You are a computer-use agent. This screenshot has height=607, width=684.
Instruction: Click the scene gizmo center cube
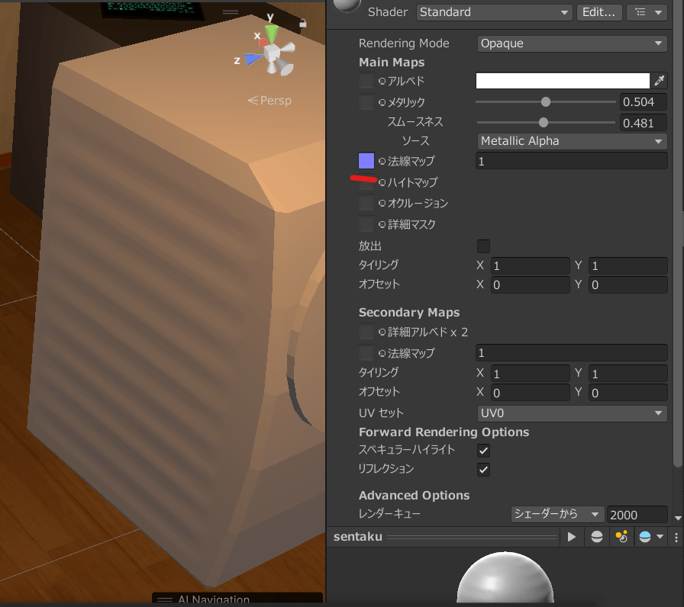click(272, 53)
